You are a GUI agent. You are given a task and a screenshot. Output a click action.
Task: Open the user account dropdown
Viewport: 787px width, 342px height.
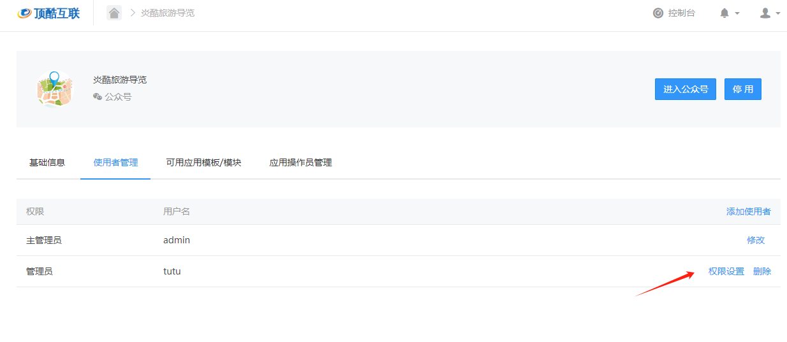770,13
